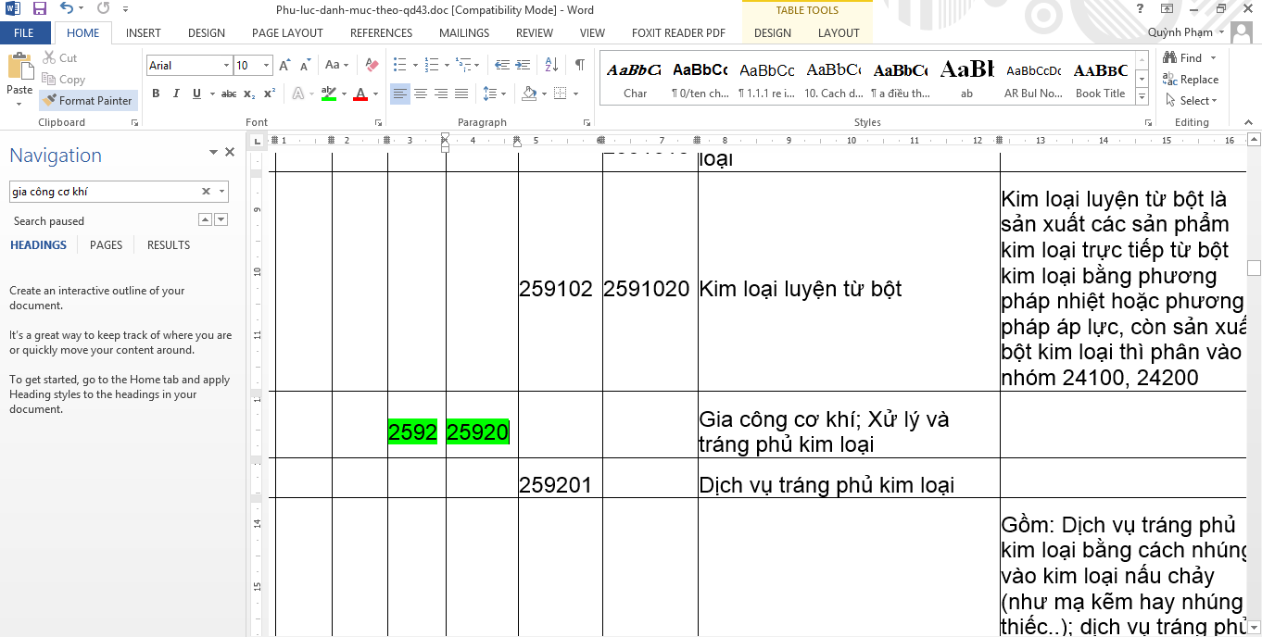Apply shading fill color

click(x=529, y=94)
